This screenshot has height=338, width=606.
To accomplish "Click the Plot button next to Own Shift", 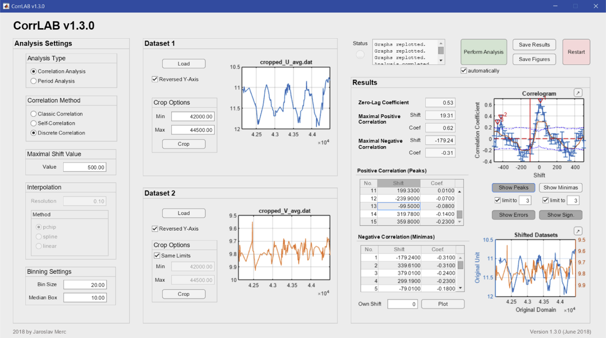I will coord(443,304).
